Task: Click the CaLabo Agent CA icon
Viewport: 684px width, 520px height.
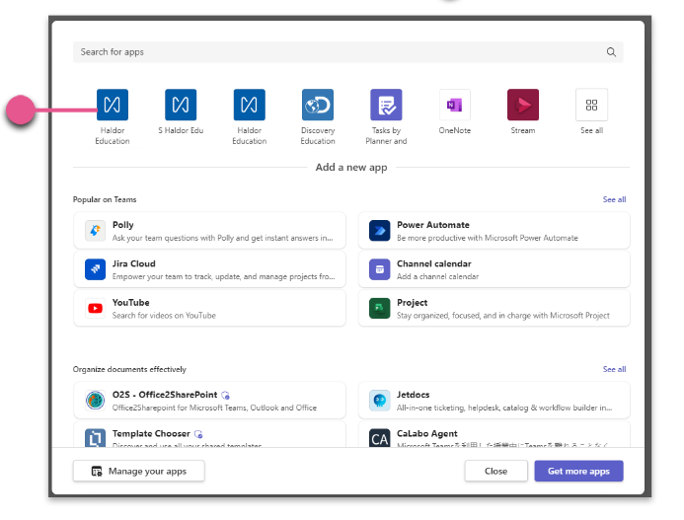Action: click(380, 438)
